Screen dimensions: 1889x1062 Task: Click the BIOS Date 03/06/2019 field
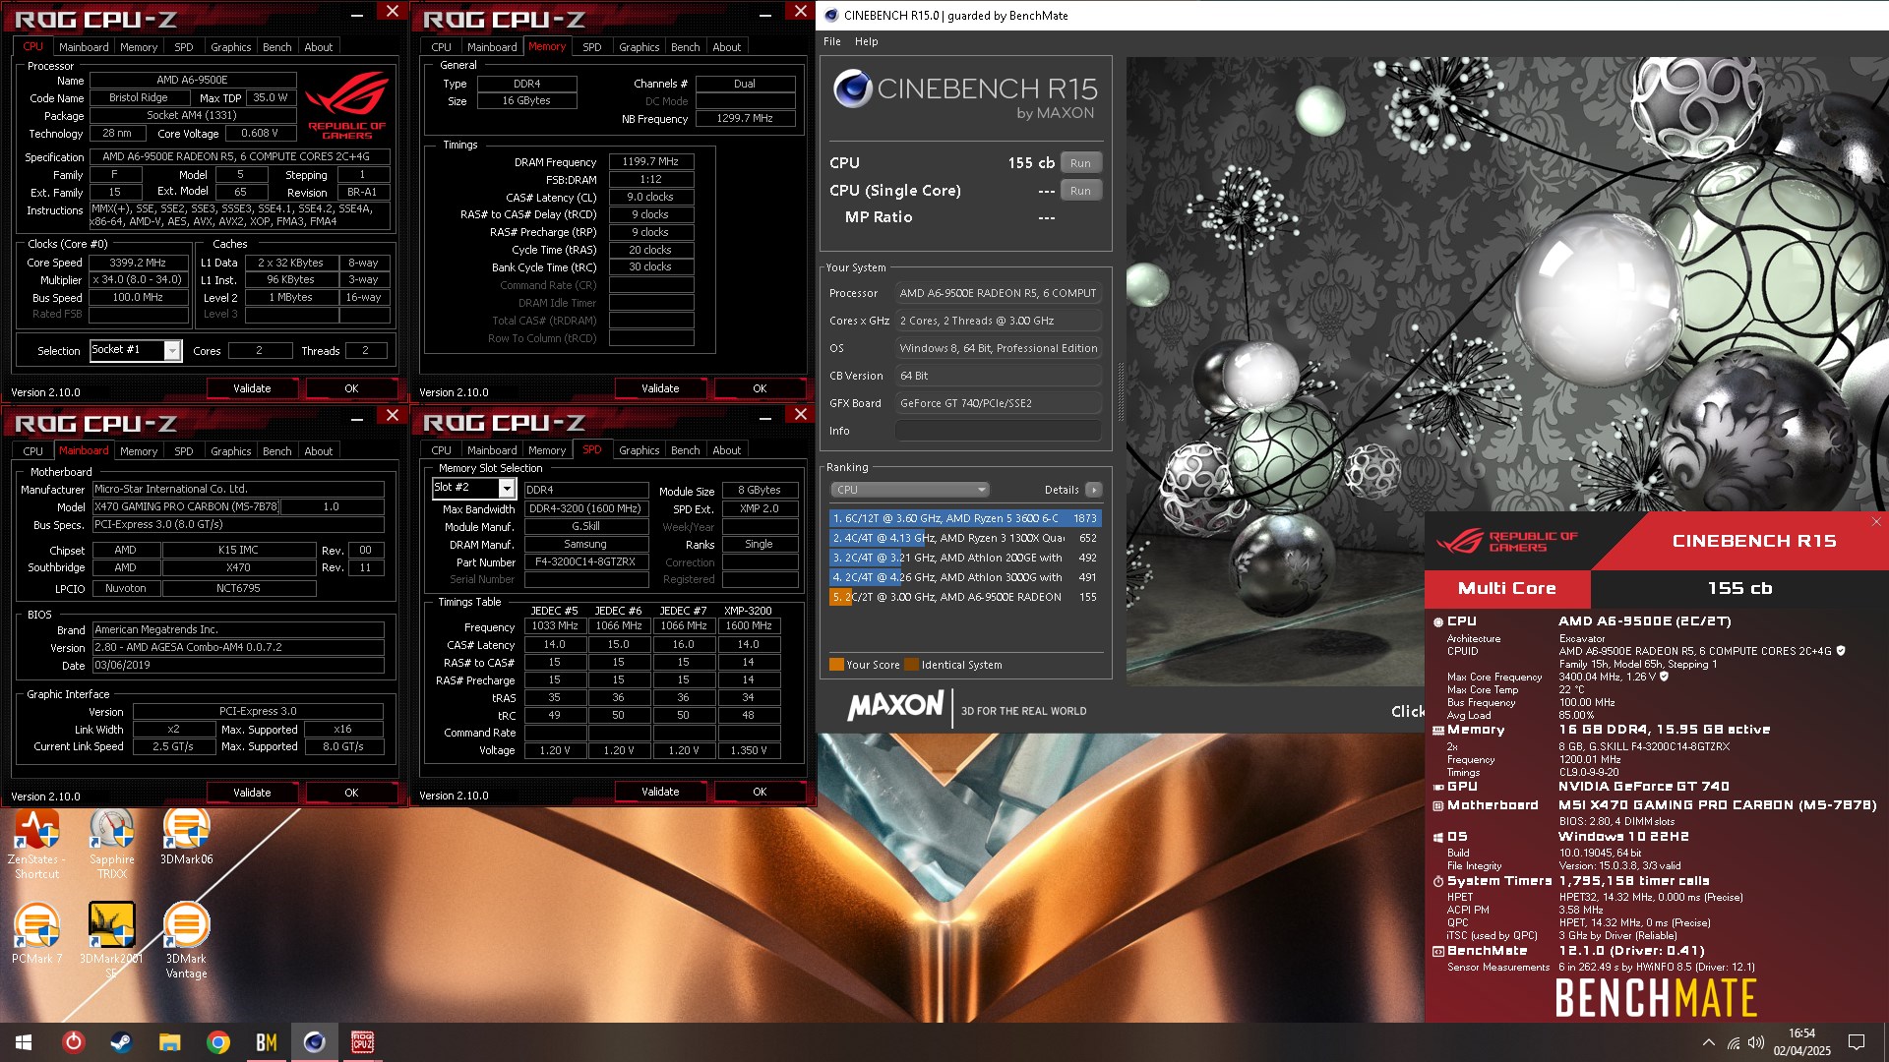pos(237,666)
